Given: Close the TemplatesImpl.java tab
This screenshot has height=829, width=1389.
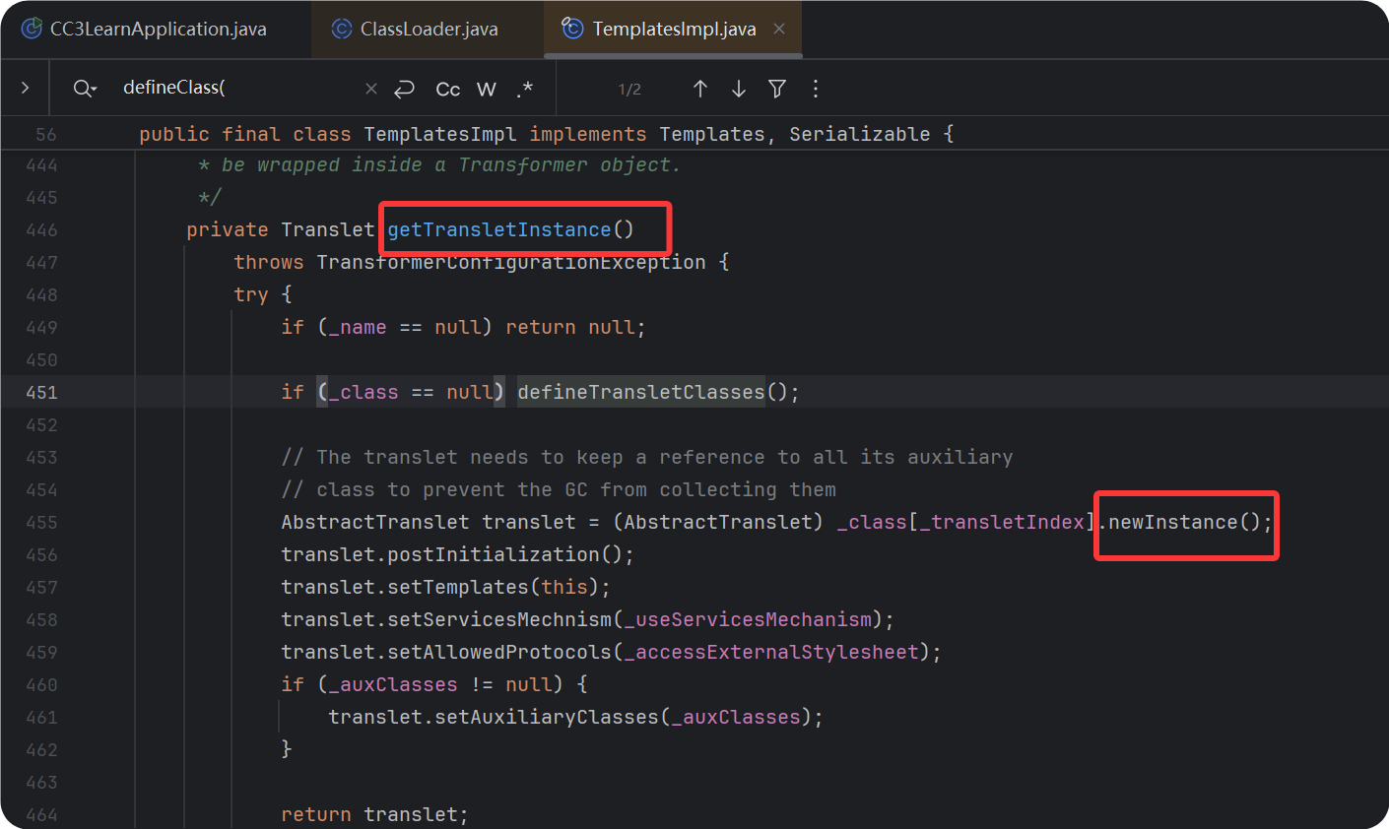Looking at the screenshot, I should click(x=778, y=29).
